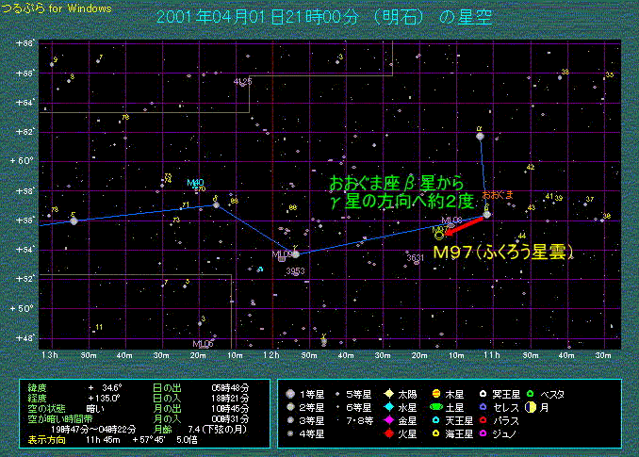Click the M40 object label
This screenshot has width=639, height=457.
point(195,182)
